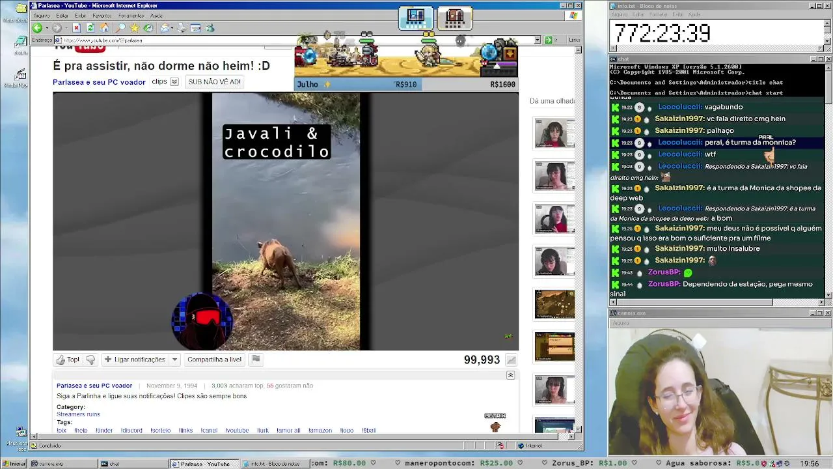Flag the video with the flag icon
The width and height of the screenshot is (833, 469).
coord(256,360)
